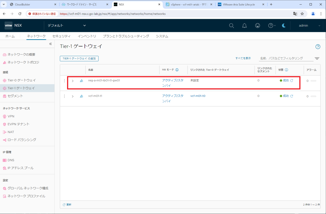Click 状態 column info icon

pos(286,70)
